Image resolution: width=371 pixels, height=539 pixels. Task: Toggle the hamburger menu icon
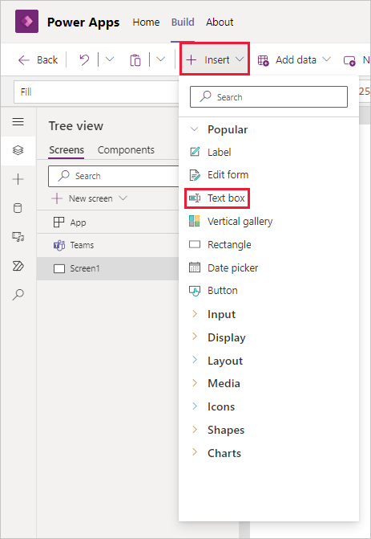[x=18, y=121]
